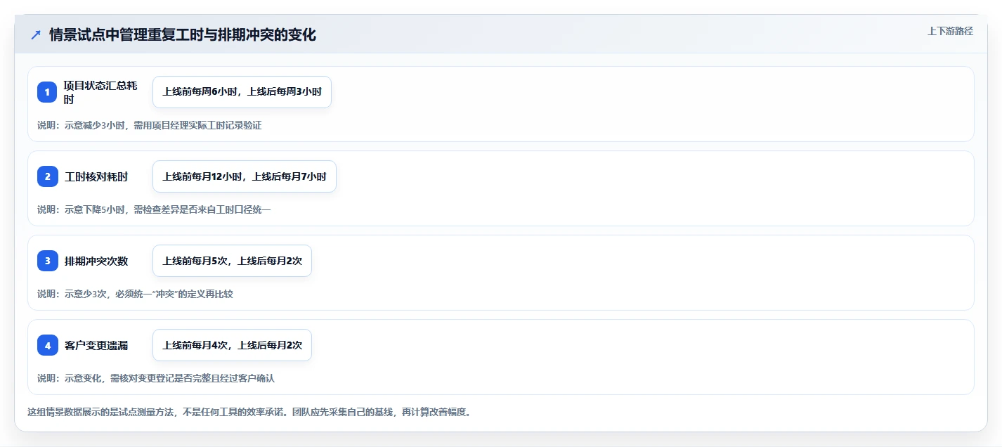
Task: Click the note 示意少3次，必须统一"冲突"的定义再比较
Action: point(135,294)
